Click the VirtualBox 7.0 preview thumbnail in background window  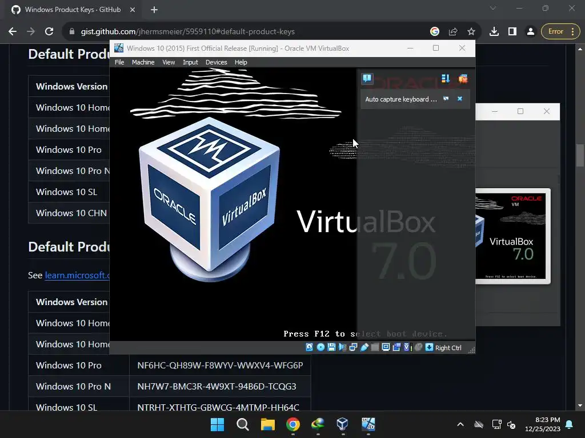point(512,236)
